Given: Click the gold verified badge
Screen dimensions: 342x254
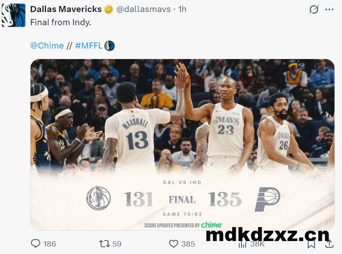Looking at the screenshot, I should tap(108, 9).
